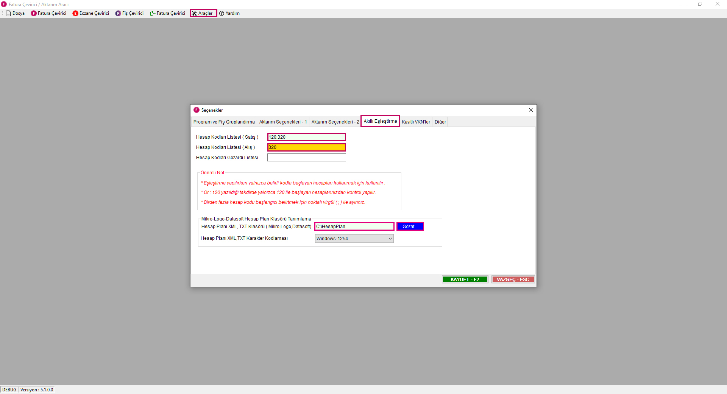The width and height of the screenshot is (727, 394).
Task: Click the Araçlar tools icon
Action: [x=194, y=13]
